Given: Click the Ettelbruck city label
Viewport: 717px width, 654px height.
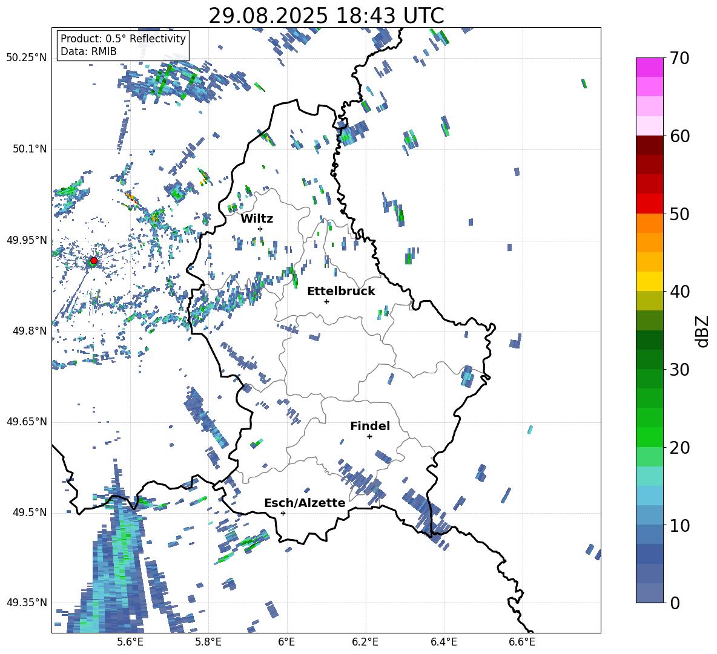Looking at the screenshot, I should 341,292.
